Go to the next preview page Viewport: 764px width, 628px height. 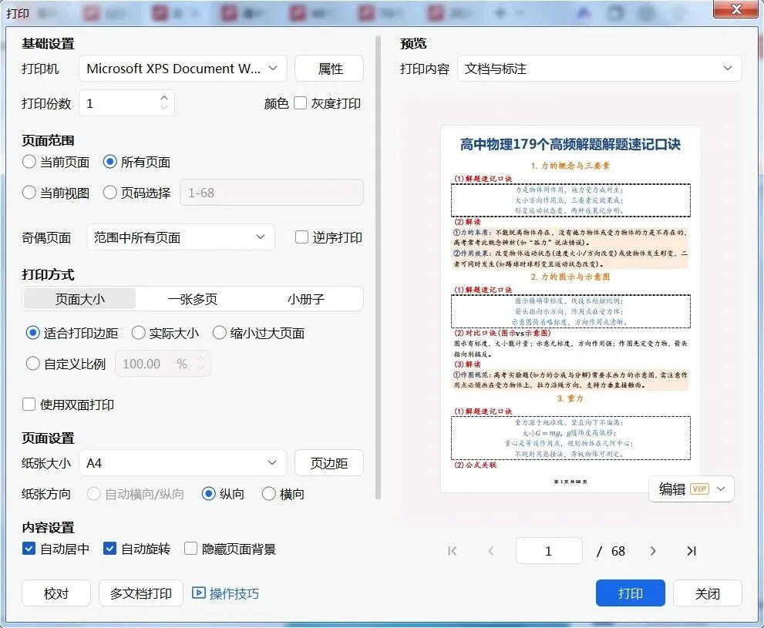click(x=653, y=551)
